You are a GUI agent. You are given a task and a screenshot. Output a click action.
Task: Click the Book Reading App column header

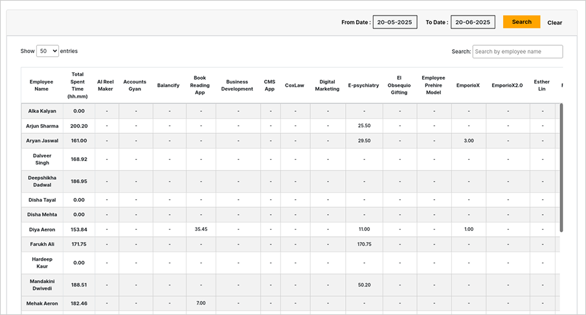pyautogui.click(x=200, y=85)
